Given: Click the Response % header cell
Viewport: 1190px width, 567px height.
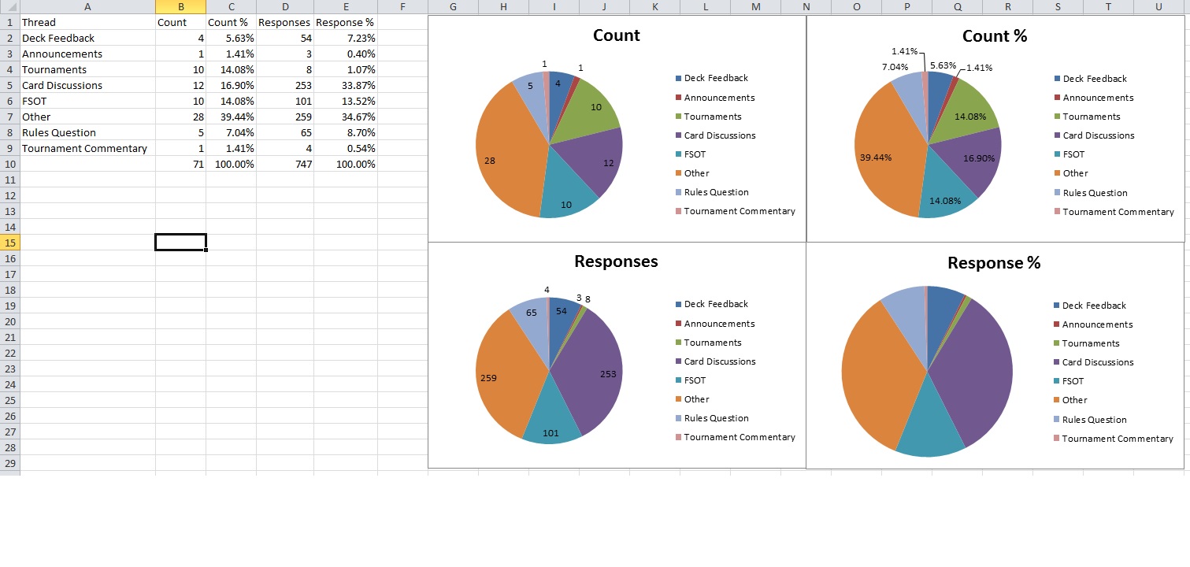Looking at the screenshot, I should click(x=346, y=22).
